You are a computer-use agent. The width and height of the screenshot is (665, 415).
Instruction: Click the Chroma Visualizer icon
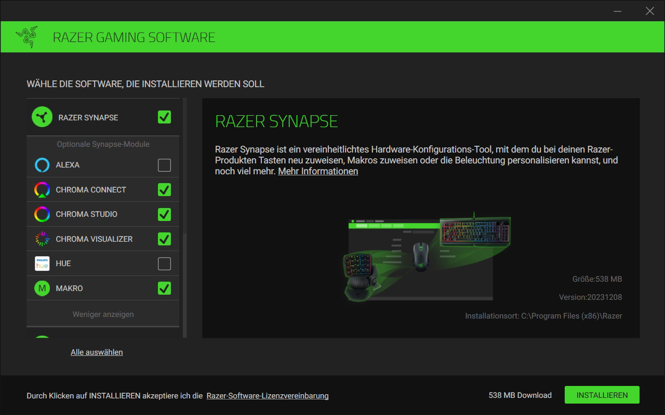point(42,239)
